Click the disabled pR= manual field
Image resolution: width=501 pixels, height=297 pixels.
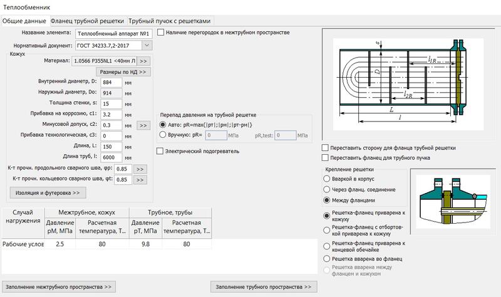pyautogui.click(x=216, y=135)
